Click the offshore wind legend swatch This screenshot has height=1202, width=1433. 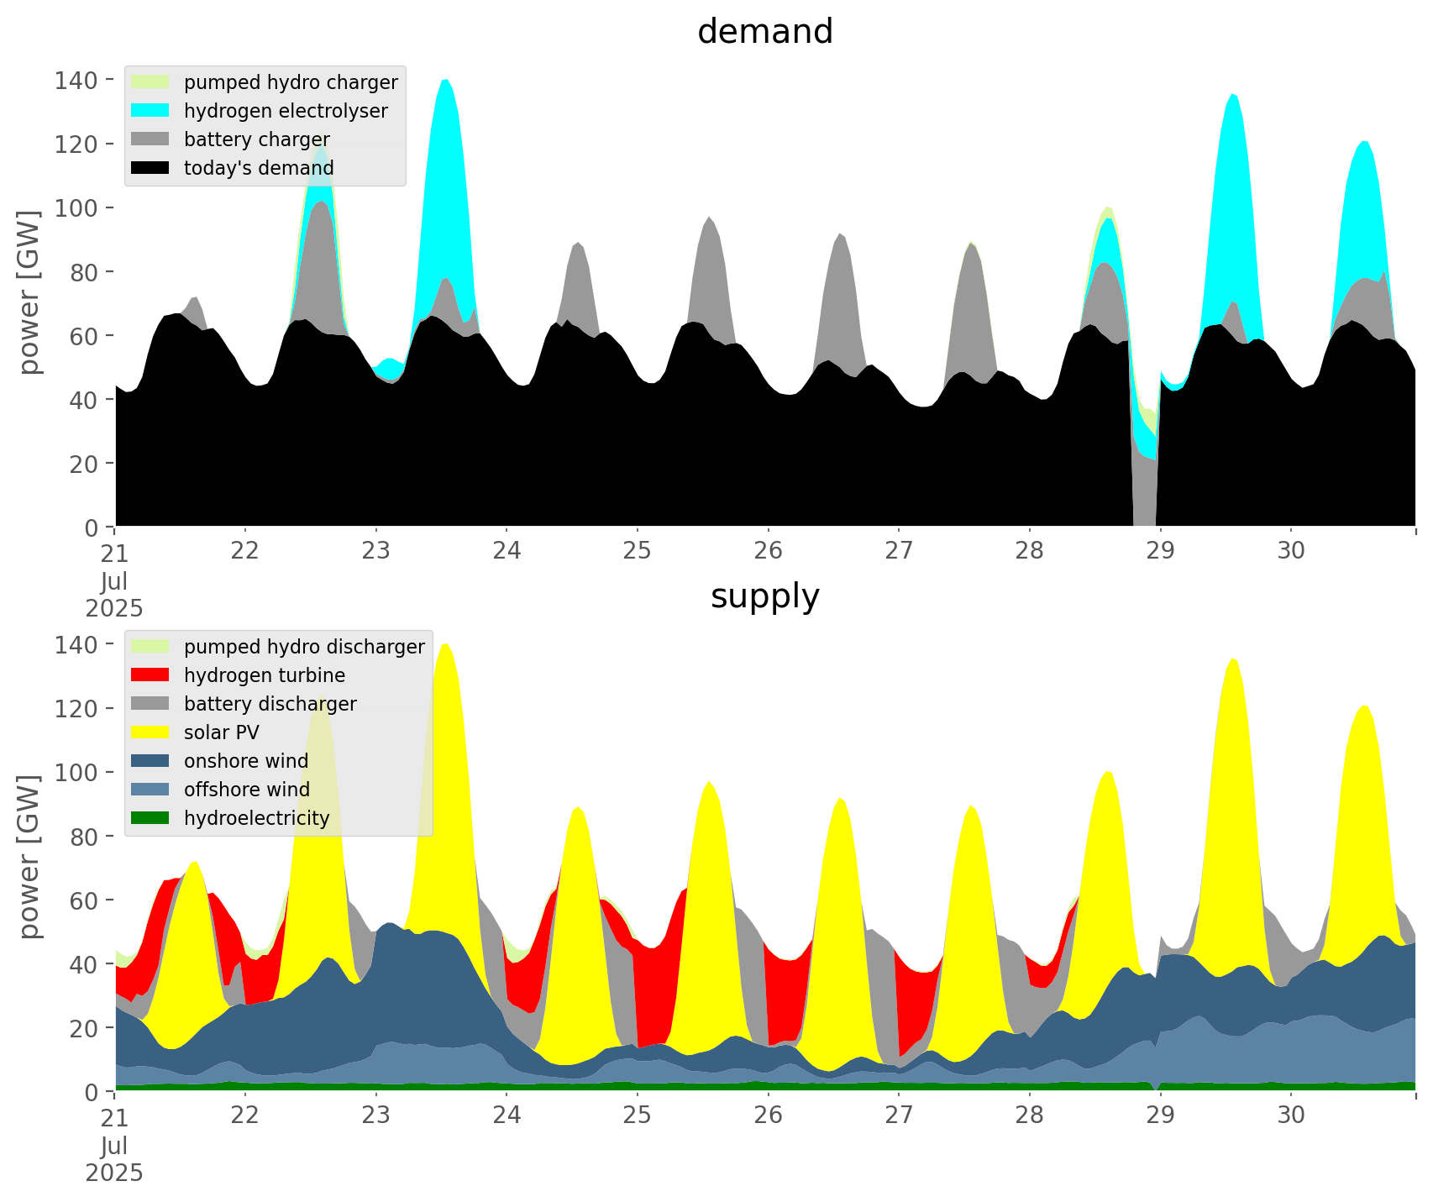[150, 790]
